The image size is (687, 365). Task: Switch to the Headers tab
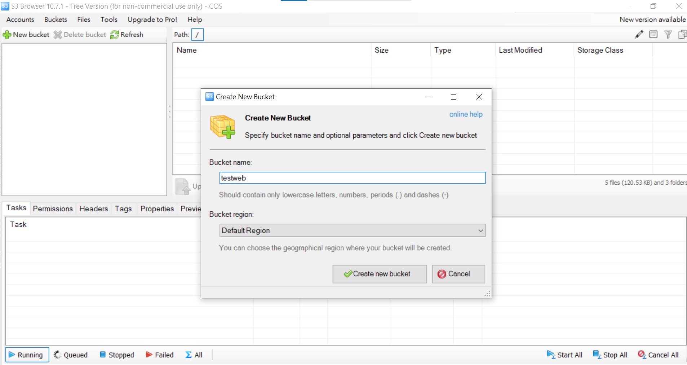(93, 209)
